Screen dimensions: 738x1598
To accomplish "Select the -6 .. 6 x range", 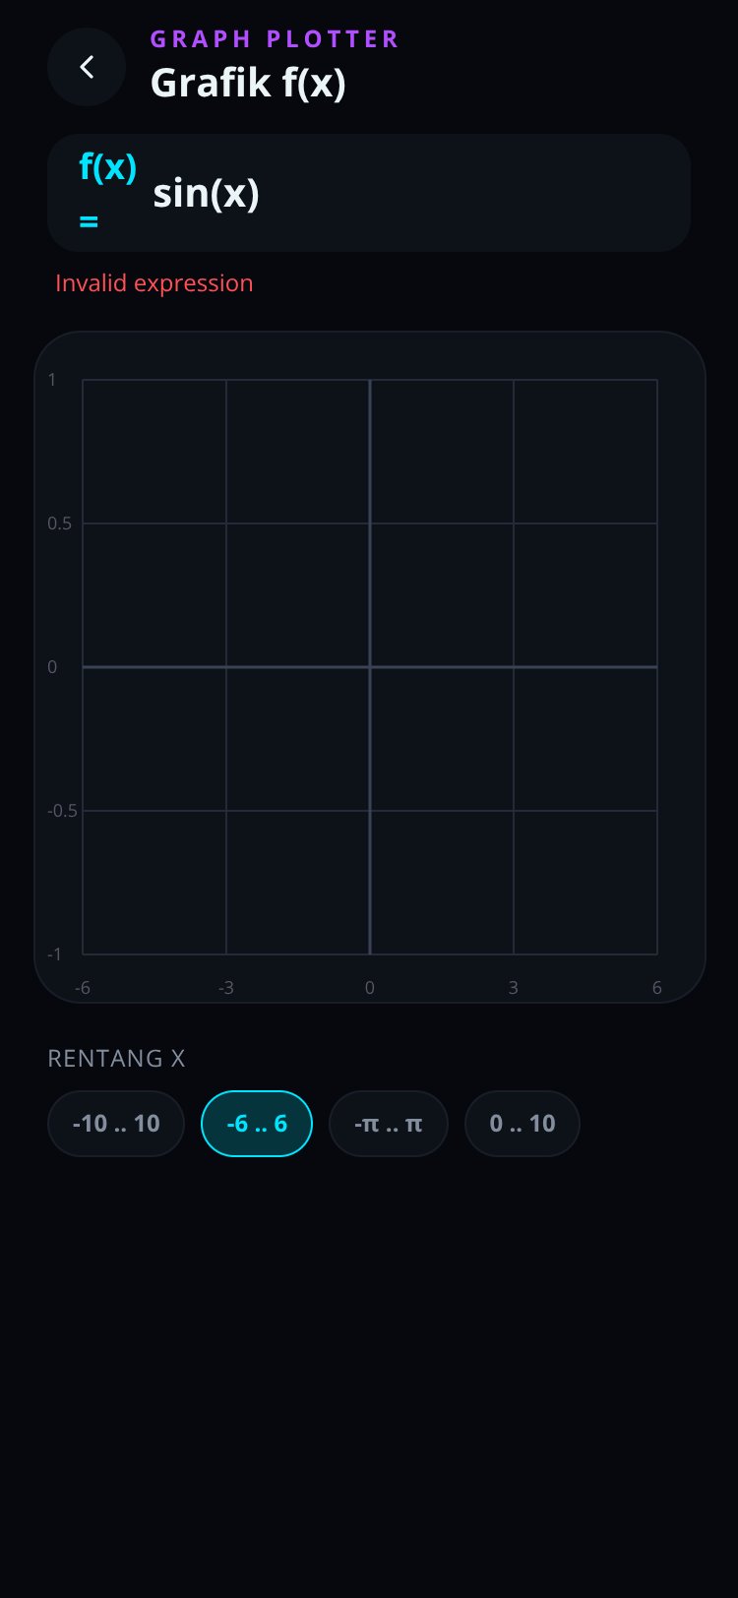I will (257, 1124).
